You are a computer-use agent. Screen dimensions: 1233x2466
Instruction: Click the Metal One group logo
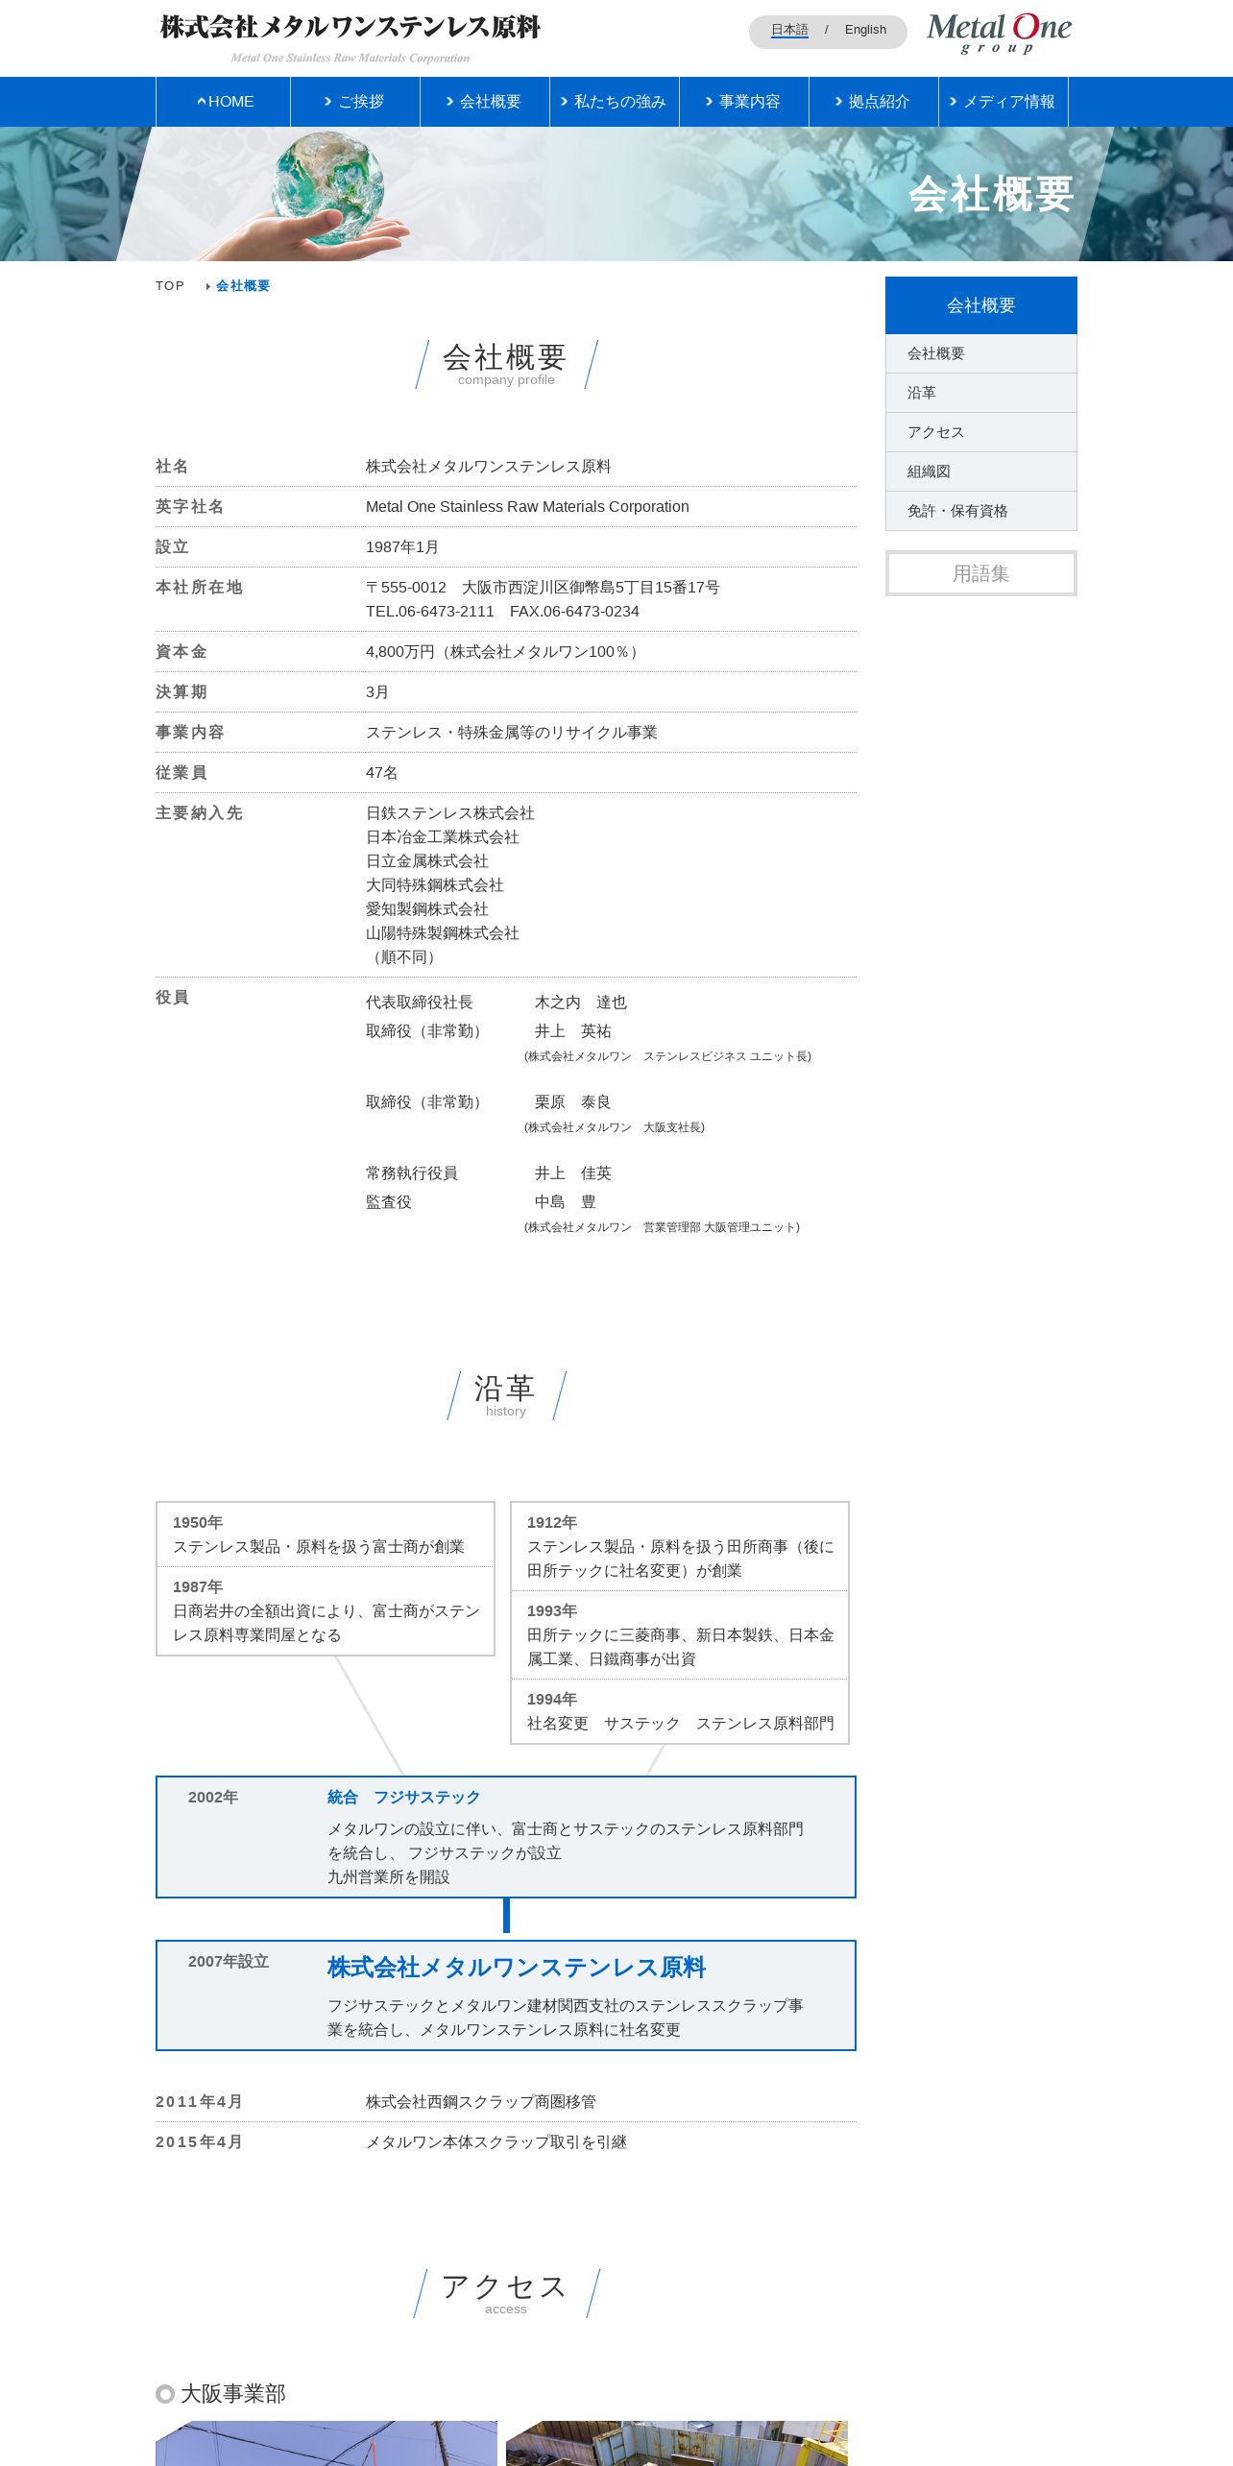point(999,33)
